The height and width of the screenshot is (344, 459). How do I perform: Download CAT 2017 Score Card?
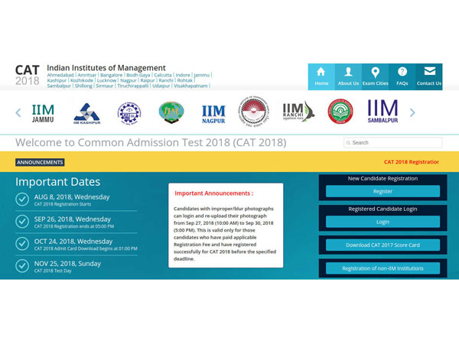pos(382,245)
